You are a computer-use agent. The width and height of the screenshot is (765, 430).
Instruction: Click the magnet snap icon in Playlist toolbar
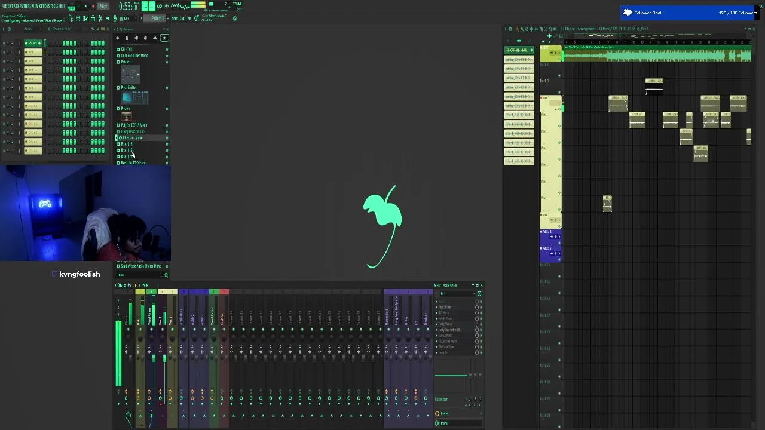pos(510,29)
